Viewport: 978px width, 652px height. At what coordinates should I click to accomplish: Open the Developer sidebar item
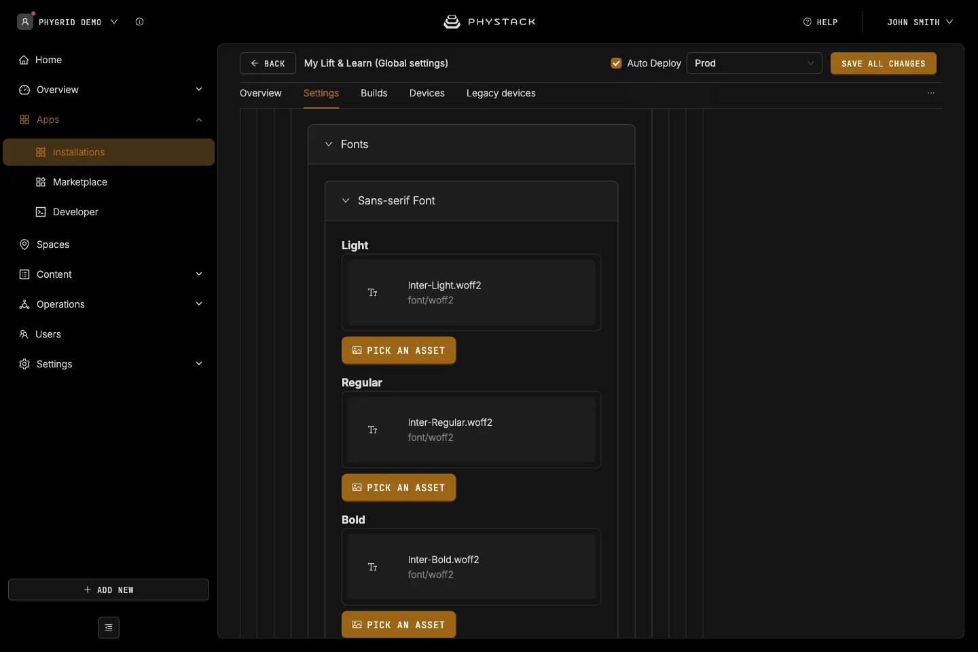tap(109, 212)
